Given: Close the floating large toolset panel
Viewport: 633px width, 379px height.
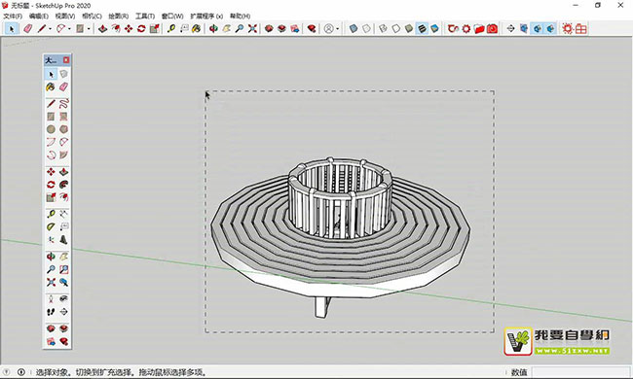Looking at the screenshot, I should pyautogui.click(x=66, y=60).
